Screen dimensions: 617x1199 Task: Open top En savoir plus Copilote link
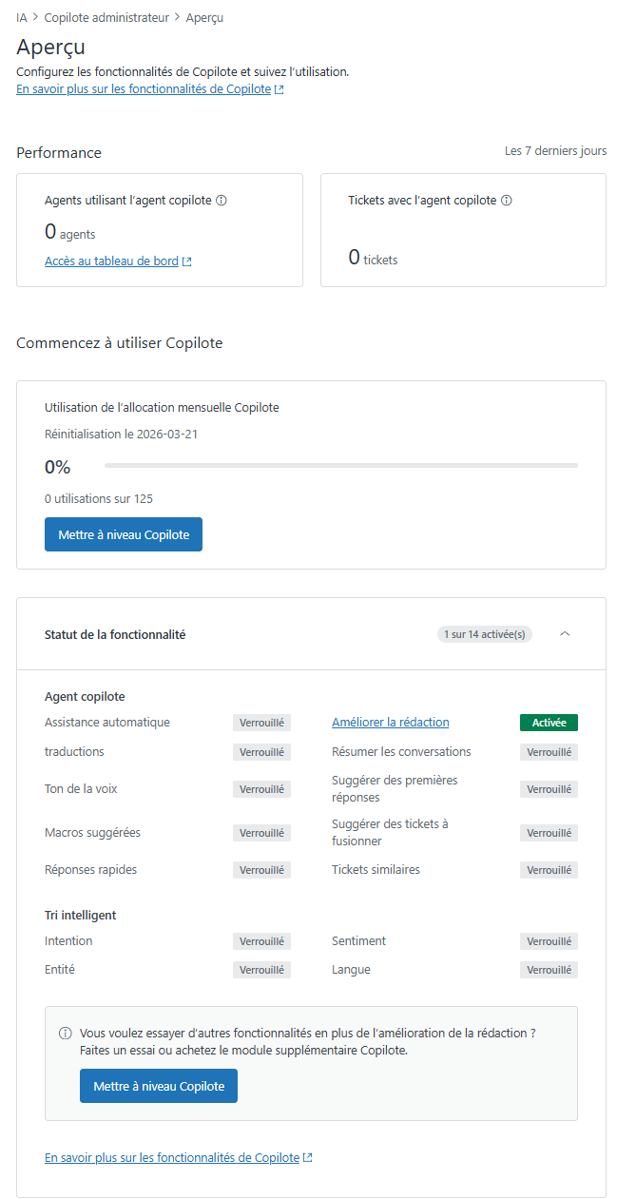tap(149, 89)
